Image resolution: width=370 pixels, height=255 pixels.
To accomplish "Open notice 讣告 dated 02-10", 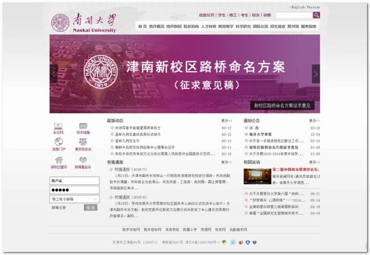I will (254, 128).
